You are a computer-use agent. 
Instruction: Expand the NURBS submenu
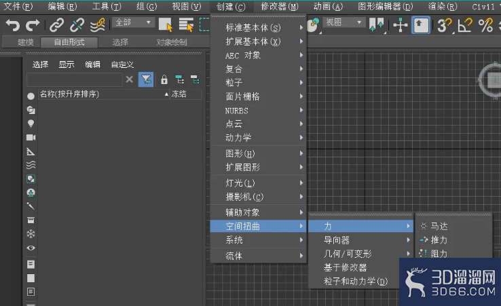tap(259, 111)
